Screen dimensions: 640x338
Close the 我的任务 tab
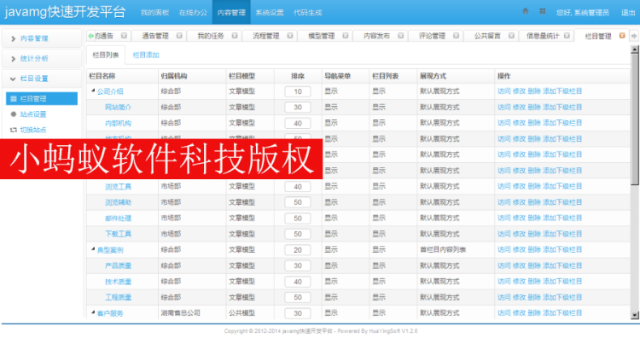pos(235,36)
